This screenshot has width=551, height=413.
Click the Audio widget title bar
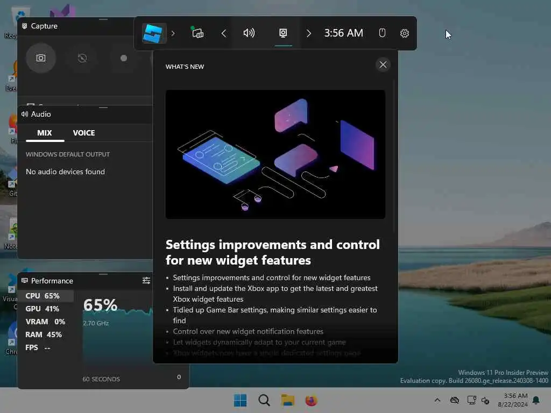click(x=85, y=114)
